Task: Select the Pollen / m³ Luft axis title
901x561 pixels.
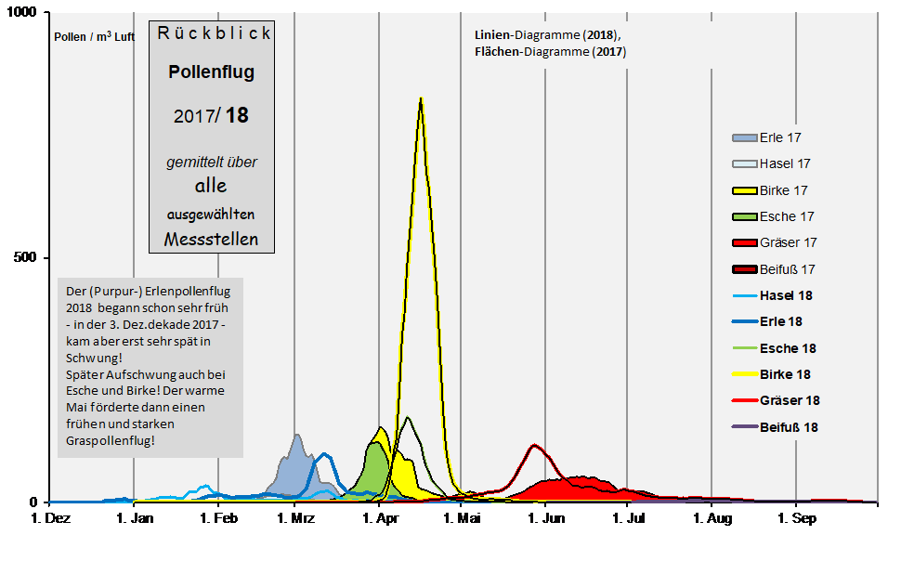Action: [x=95, y=37]
